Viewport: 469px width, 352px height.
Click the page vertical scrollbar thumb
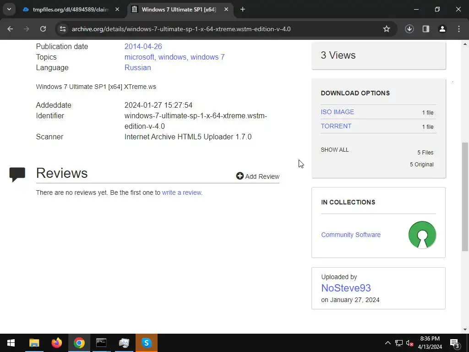pyautogui.click(x=465, y=197)
